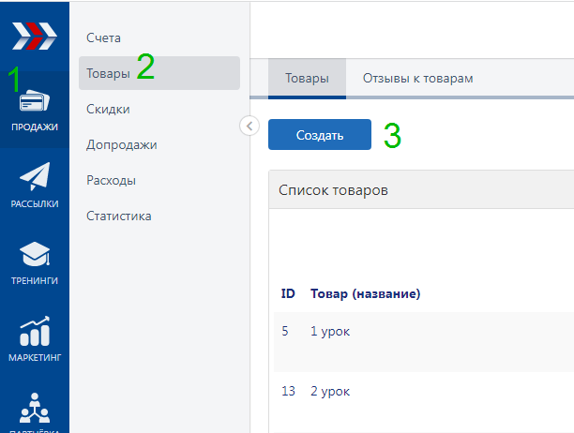
Task: Open the product named 2 урок
Action: 329,390
